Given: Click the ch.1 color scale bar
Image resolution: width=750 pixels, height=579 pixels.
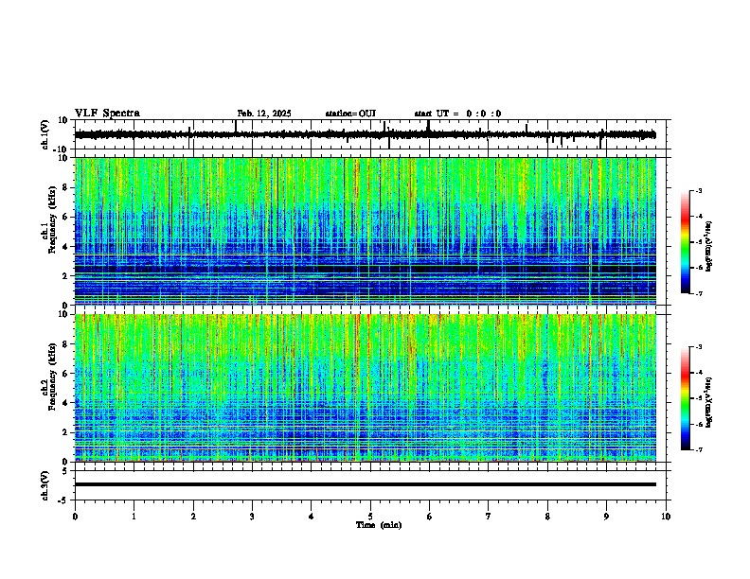Looking at the screenshot, I should coord(686,242).
